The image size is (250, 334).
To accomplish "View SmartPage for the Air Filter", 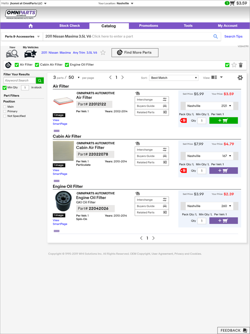I will [x=60, y=122].
